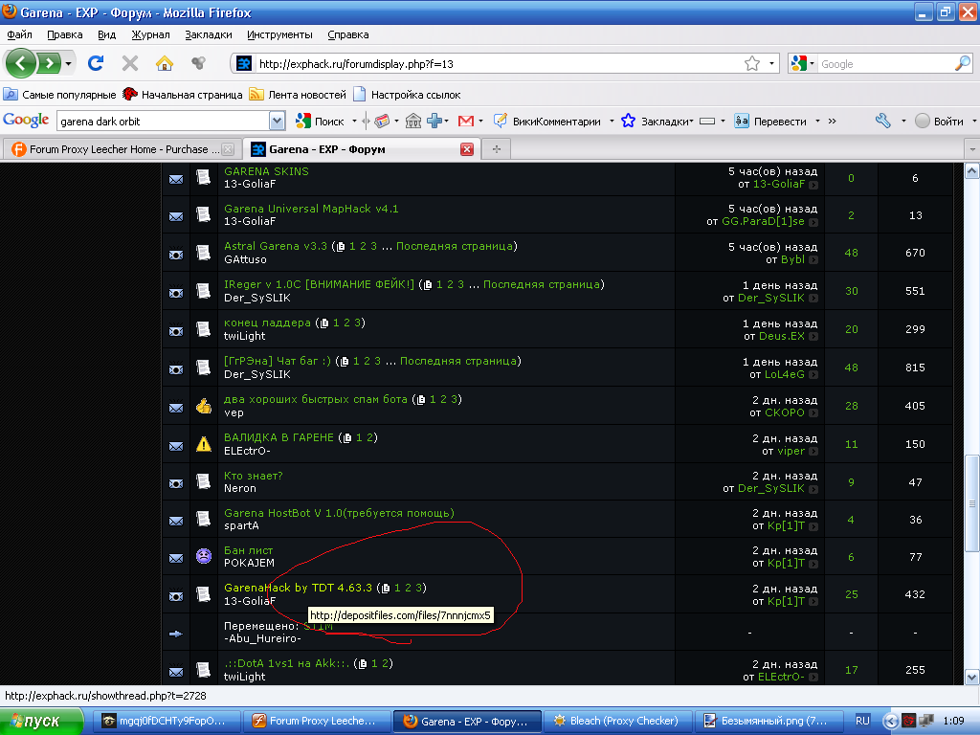
Task: Switch to Forum Proxy Leecher taskbar item
Action: [317, 722]
